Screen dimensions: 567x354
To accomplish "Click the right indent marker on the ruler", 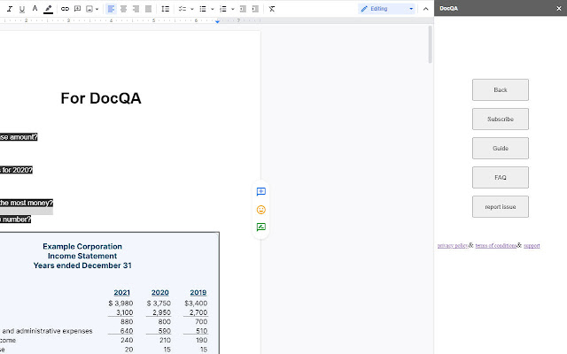I will 217,21.
